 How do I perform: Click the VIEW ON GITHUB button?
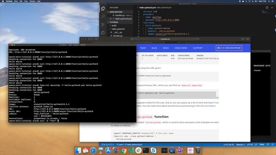point(229,48)
